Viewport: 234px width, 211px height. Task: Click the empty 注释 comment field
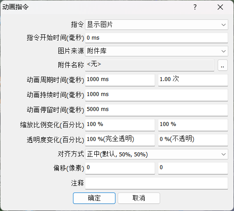tap(157, 183)
